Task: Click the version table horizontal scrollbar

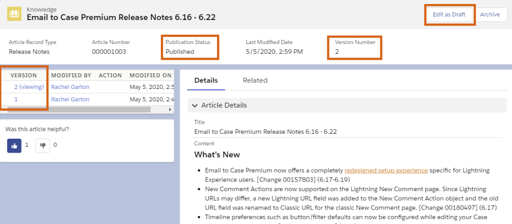Action: coord(75,109)
